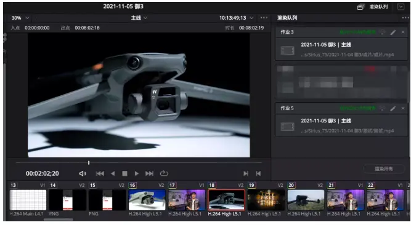Toggle loop playback

(x=164, y=173)
